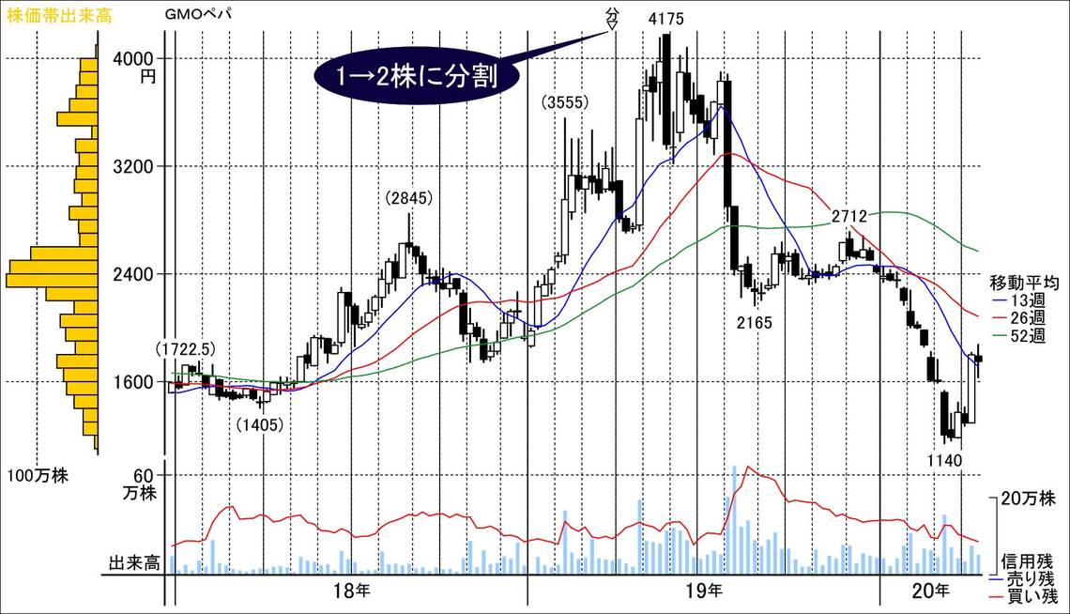Click the (1405) low price annotation
This screenshot has height=614, width=1070.
(x=261, y=423)
